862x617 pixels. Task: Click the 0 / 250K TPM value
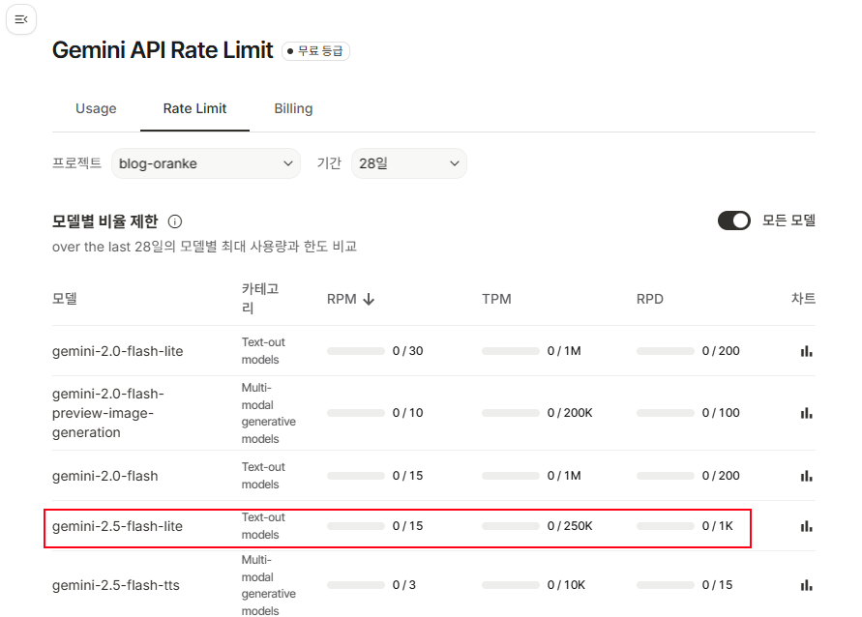click(570, 526)
